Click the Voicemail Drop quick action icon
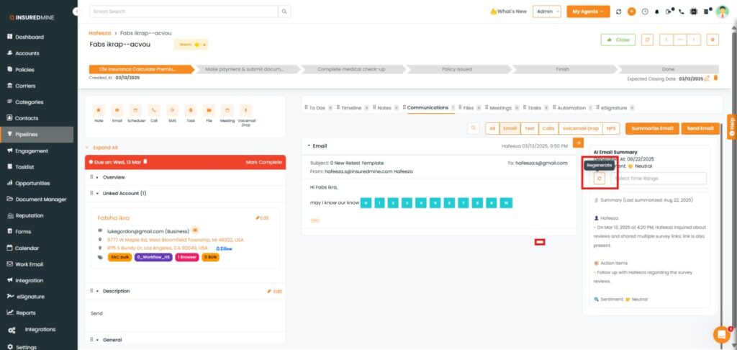The height and width of the screenshot is (350, 737). pyautogui.click(x=246, y=111)
